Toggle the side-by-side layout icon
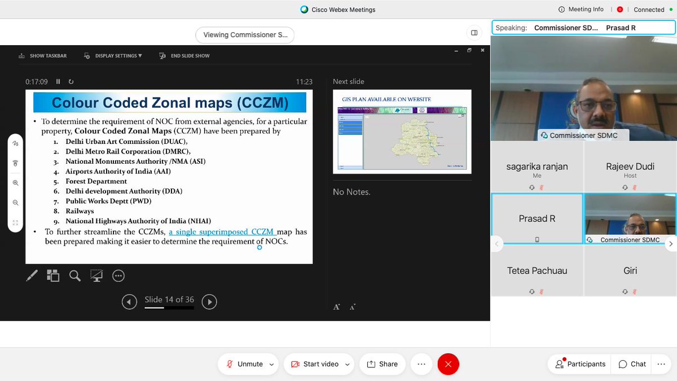This screenshot has height=381, width=677. (474, 33)
